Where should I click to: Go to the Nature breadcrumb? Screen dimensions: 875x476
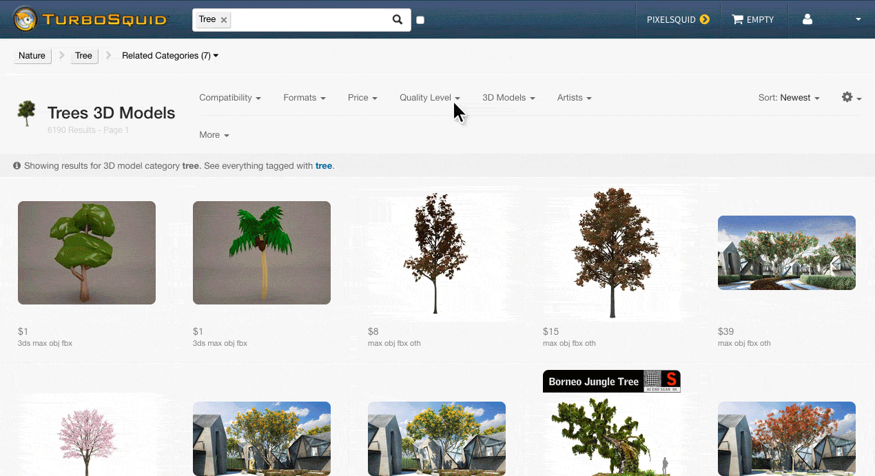point(32,56)
